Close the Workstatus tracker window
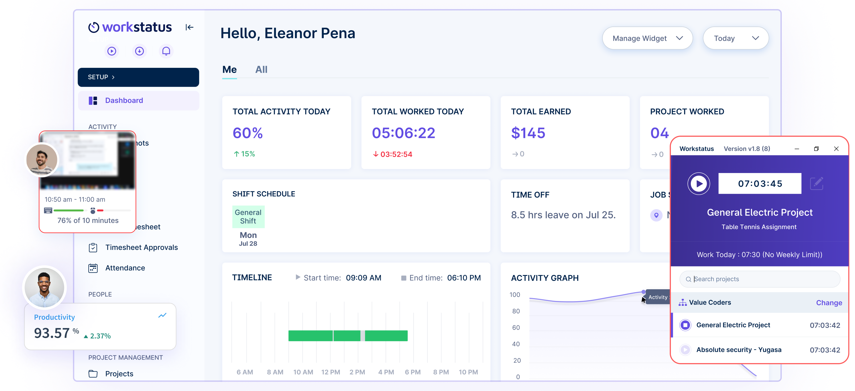Image resolution: width=855 pixels, height=391 pixels. (836, 149)
